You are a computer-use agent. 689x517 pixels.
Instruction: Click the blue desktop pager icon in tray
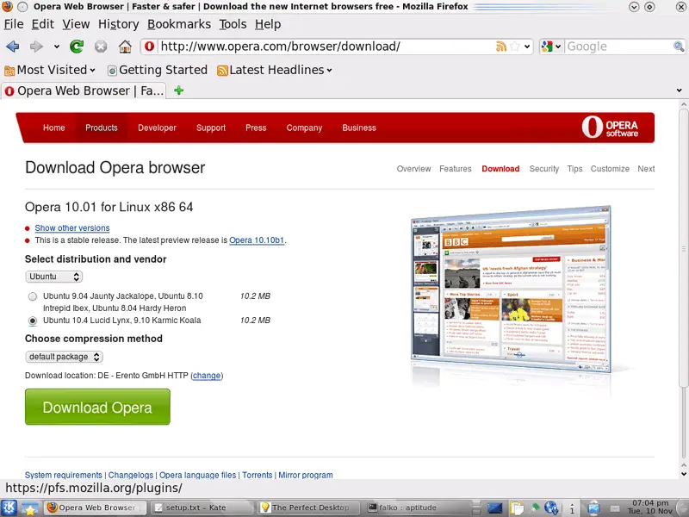(x=494, y=508)
